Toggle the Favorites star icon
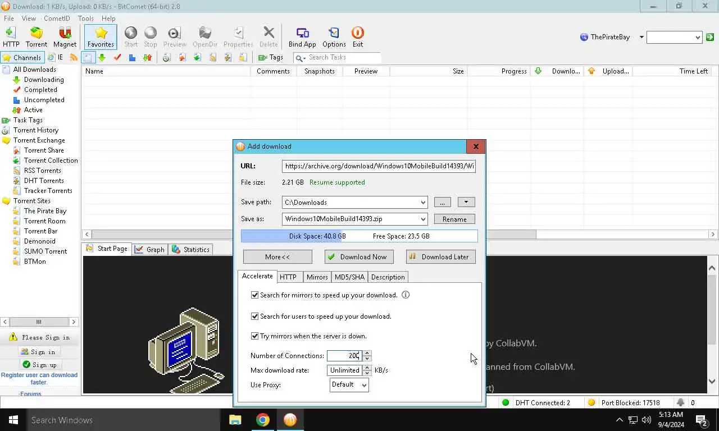This screenshot has height=431, width=719. point(101,37)
